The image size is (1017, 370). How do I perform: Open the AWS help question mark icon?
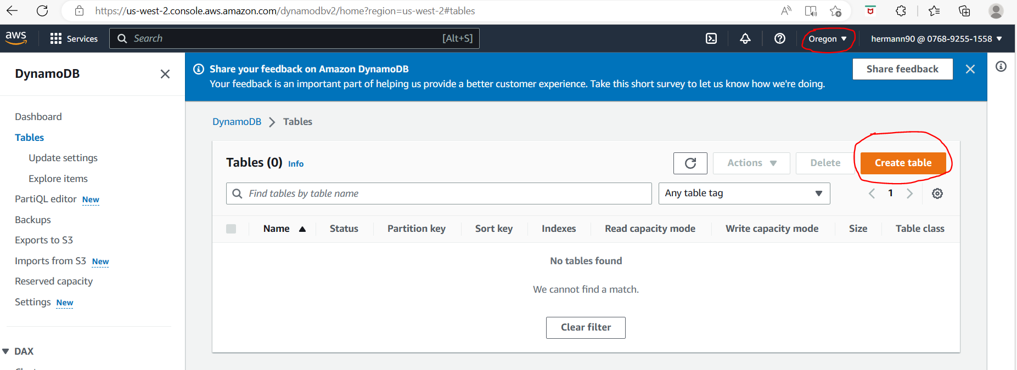780,38
